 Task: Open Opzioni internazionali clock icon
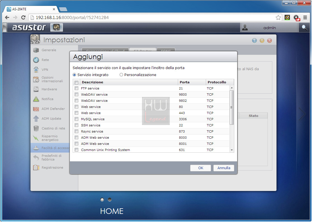36,79
